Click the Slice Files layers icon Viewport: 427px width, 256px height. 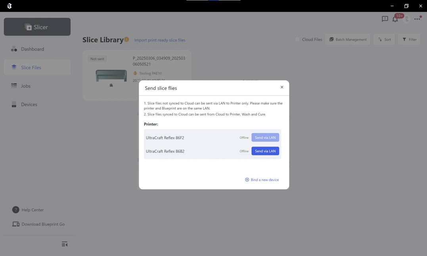14,67
